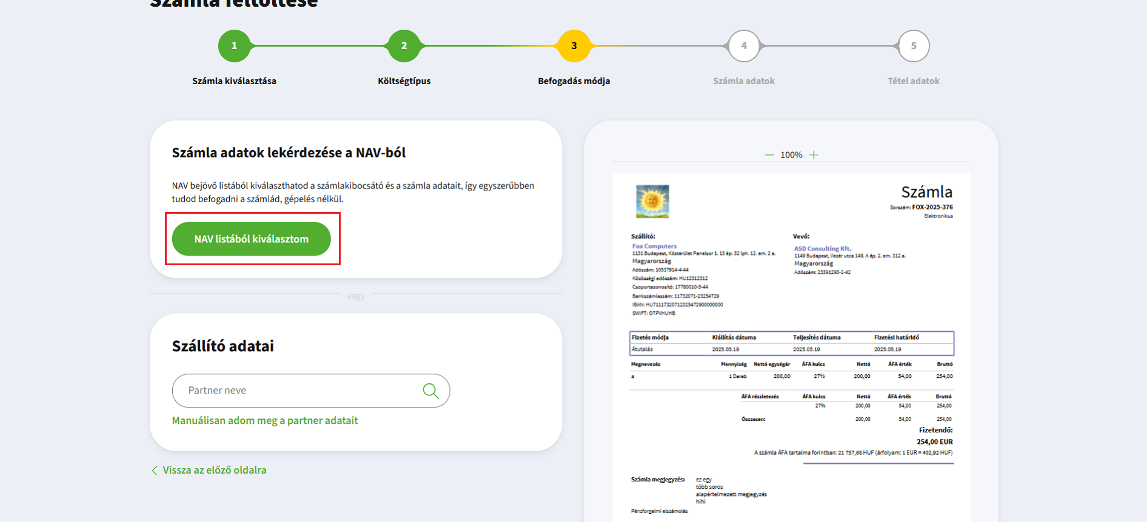The image size is (1147, 522).
Task: Click the NAV listából kiválasztom button
Action: click(252, 239)
